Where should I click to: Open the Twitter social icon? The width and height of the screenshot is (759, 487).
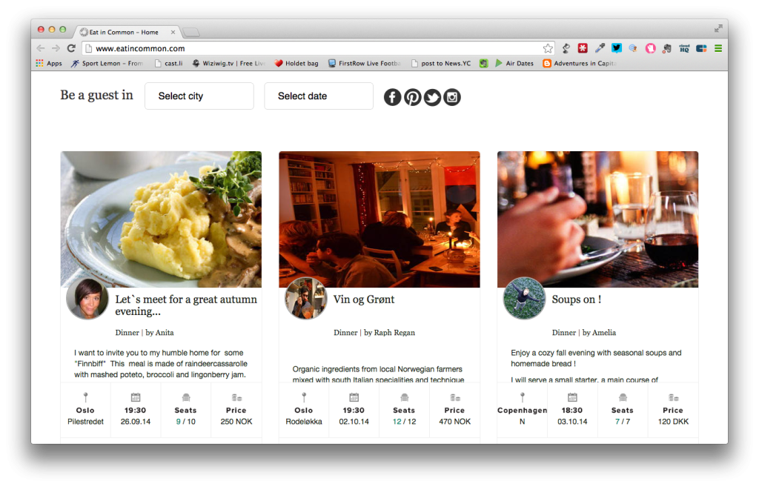(x=432, y=97)
